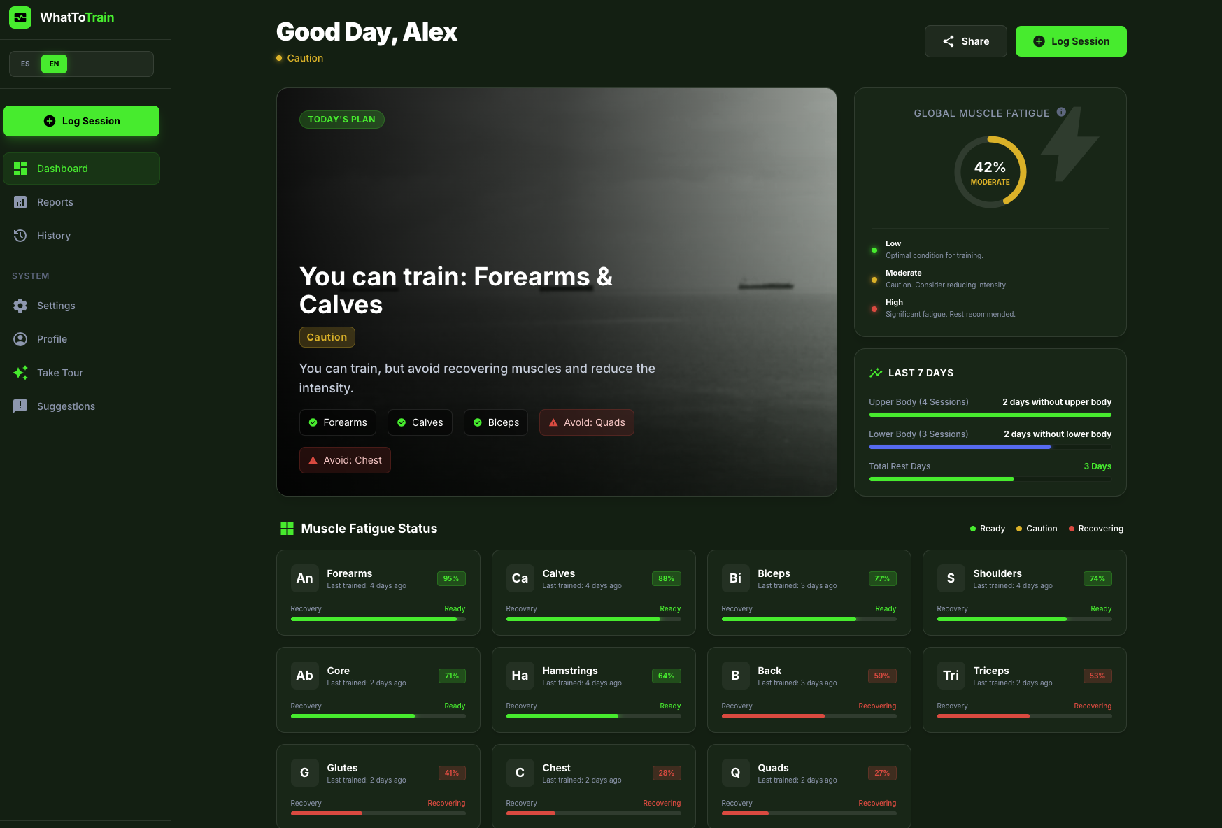Open the Suggestions page
Image resolution: width=1222 pixels, height=828 pixels.
81,406
